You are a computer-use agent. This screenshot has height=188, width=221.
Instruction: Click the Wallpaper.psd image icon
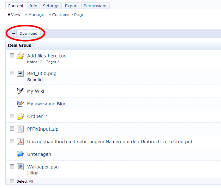pyautogui.click(x=20, y=167)
